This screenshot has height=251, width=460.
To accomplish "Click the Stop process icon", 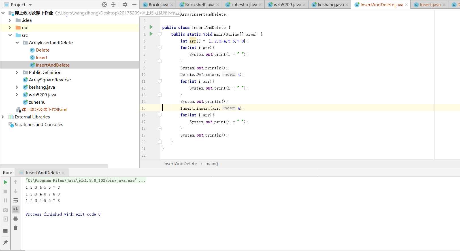I will 5,192.
